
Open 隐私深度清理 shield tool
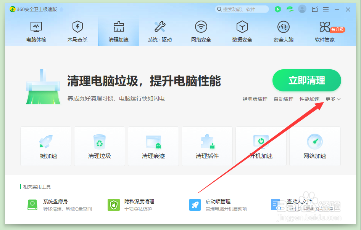131,205
